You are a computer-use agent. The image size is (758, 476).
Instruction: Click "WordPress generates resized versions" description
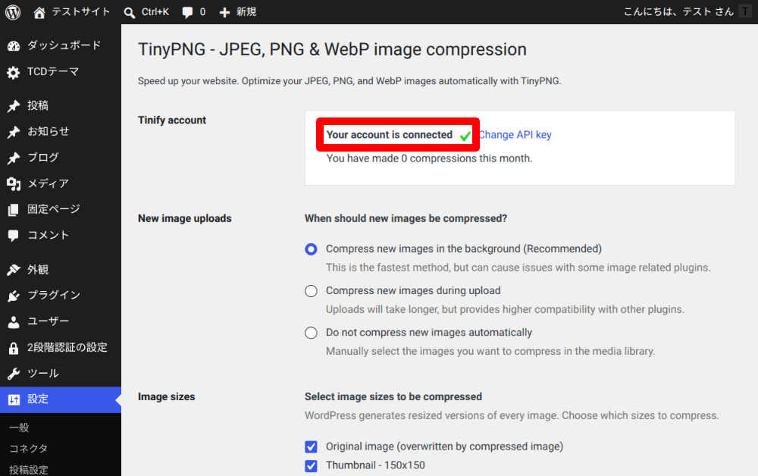tap(512, 415)
